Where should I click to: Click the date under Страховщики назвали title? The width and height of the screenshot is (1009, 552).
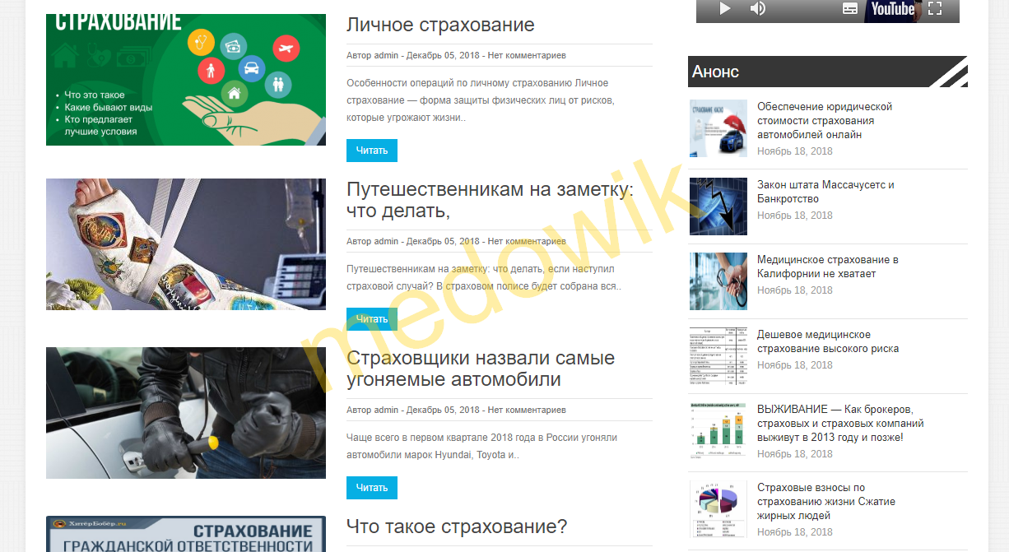(x=443, y=410)
